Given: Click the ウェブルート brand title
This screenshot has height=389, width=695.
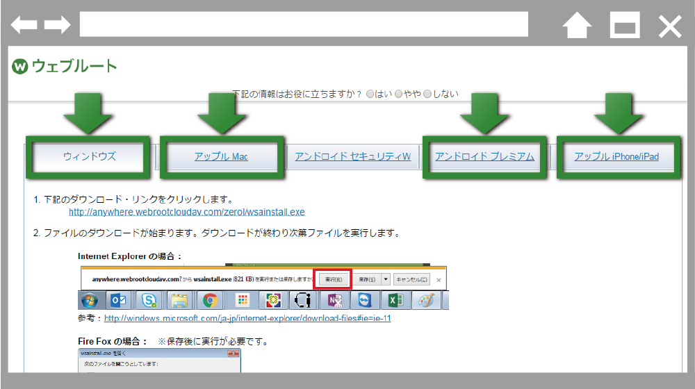Looking at the screenshot, I should [x=74, y=66].
